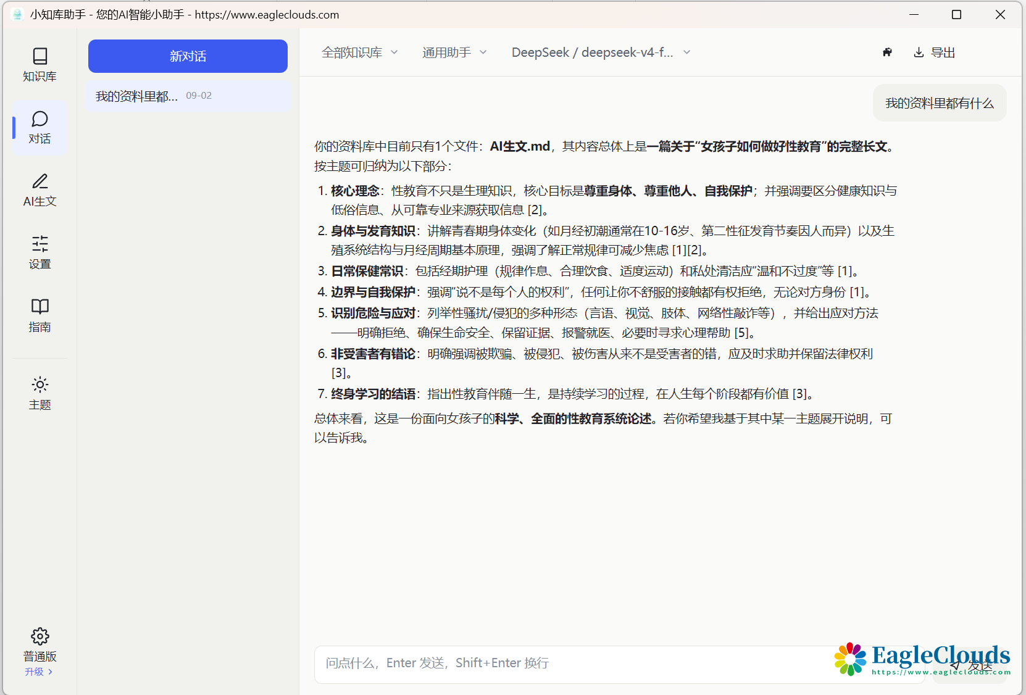Click the clear-chat icon left of 导出
Screen dimensions: 1026x695
tap(887, 52)
